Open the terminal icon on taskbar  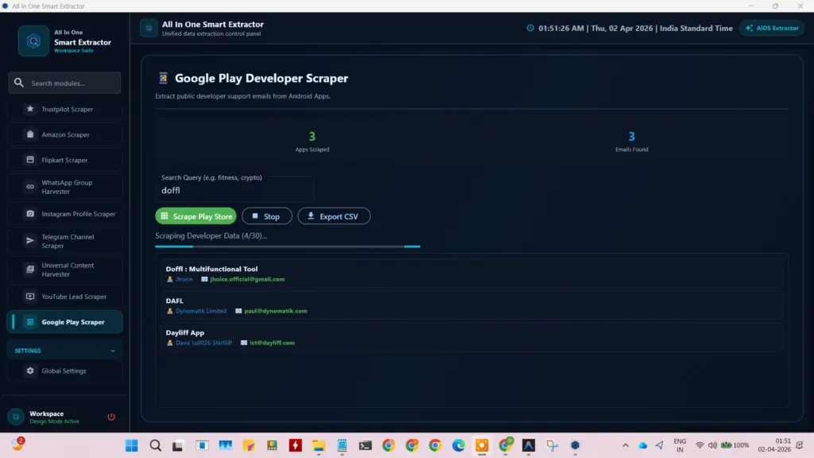pyautogui.click(x=366, y=445)
